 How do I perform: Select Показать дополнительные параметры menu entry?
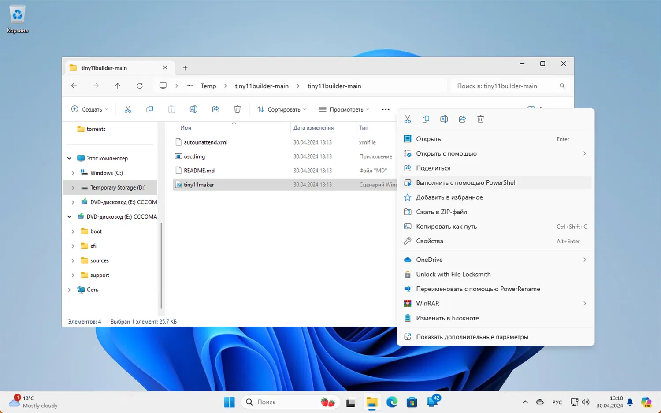(472, 337)
